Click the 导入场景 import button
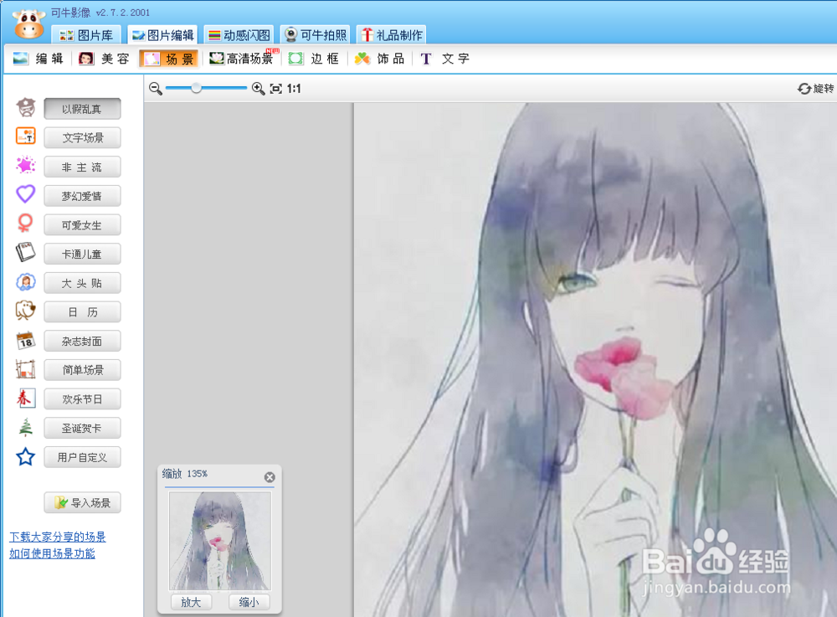This screenshot has width=837, height=617. [82, 503]
